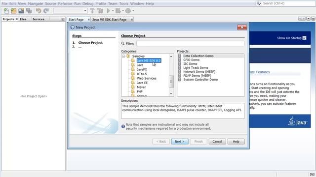The height and width of the screenshot is (177, 316).
Task: Select the Web Services category
Action: [147, 78]
